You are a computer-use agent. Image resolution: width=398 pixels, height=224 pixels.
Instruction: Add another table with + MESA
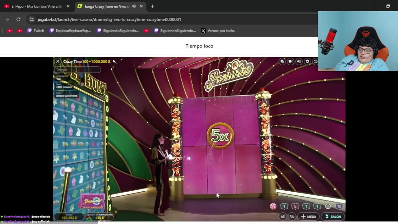click(x=308, y=217)
